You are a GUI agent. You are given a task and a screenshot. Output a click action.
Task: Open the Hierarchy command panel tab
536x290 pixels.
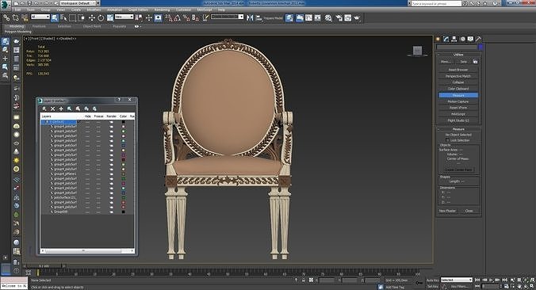pyautogui.click(x=454, y=39)
